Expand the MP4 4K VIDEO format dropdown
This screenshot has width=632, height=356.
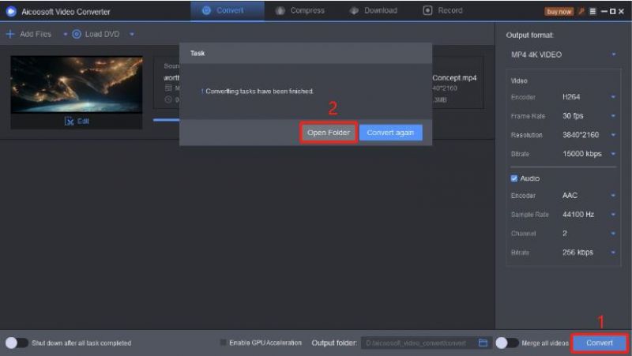(x=563, y=54)
